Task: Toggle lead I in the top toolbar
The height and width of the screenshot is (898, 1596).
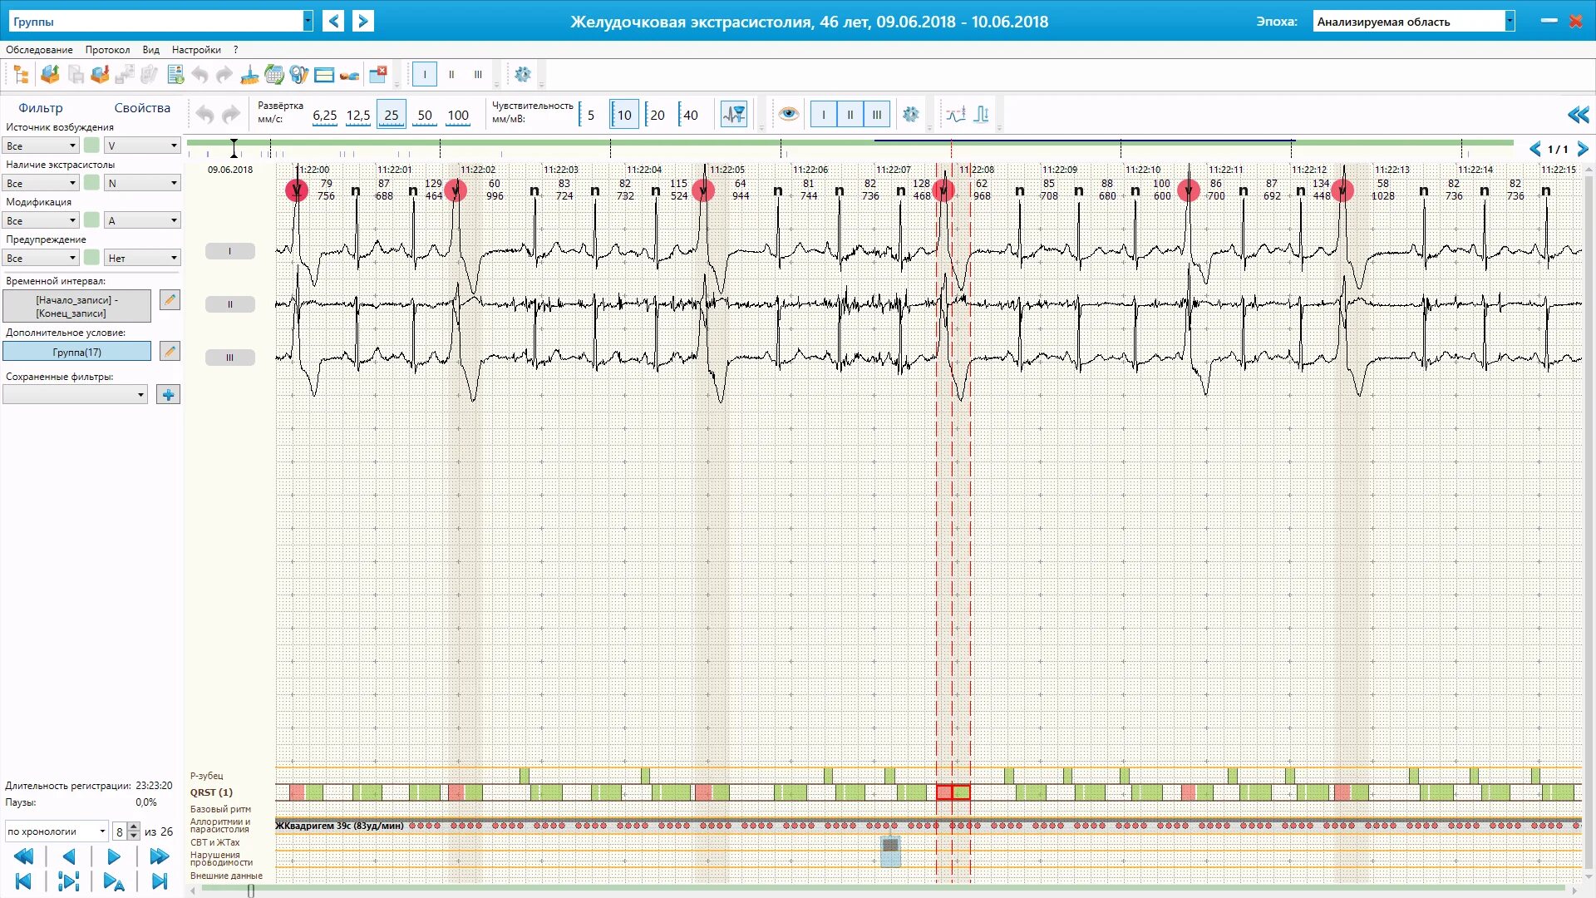Action: click(x=425, y=74)
